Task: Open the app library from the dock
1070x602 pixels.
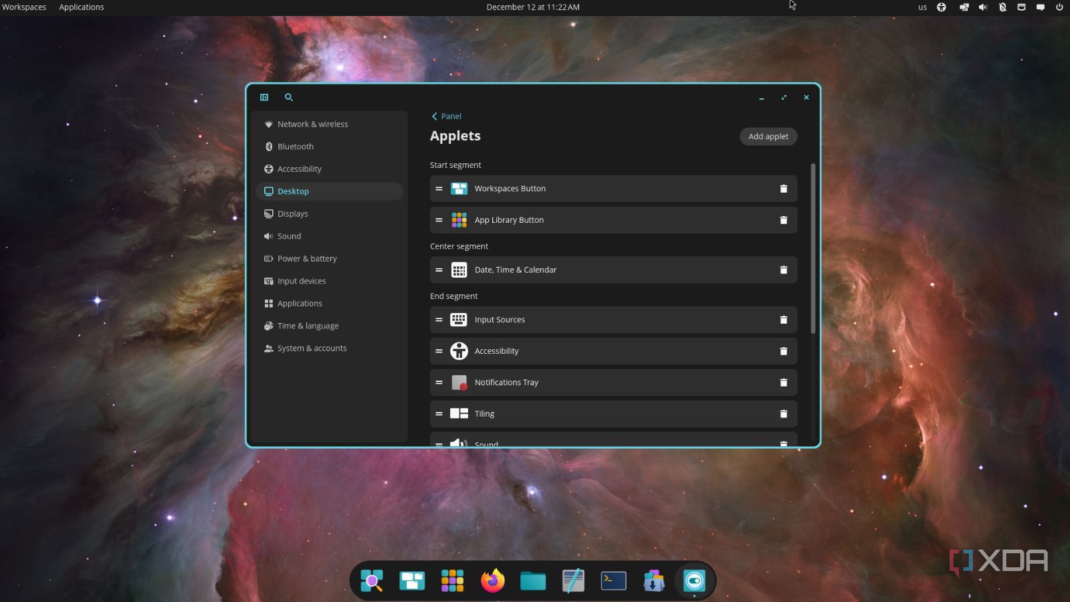Action: [453, 581]
